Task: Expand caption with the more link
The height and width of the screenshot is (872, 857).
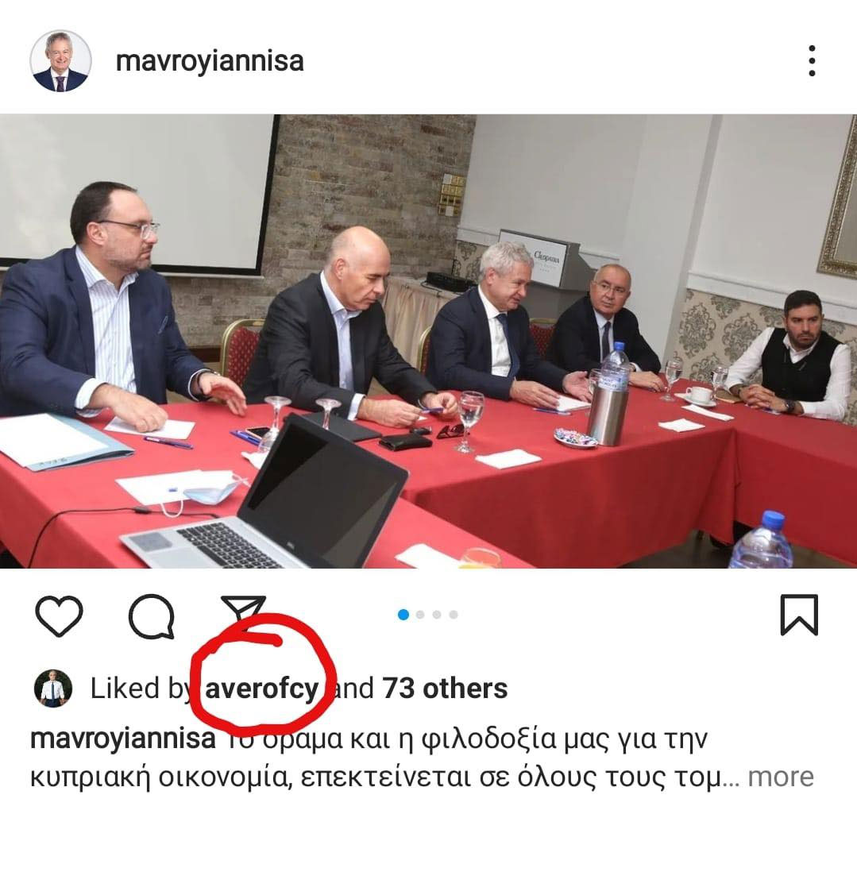Action: [x=781, y=777]
